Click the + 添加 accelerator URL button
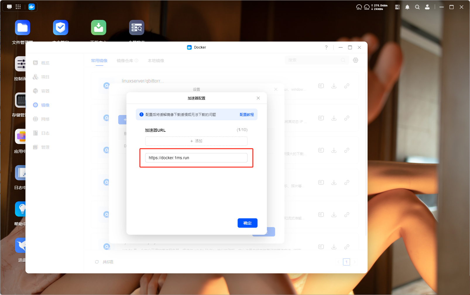This screenshot has height=295, width=470. (x=196, y=141)
